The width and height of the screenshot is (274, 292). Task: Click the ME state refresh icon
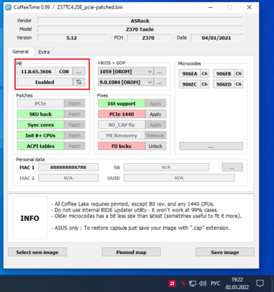click(x=79, y=82)
